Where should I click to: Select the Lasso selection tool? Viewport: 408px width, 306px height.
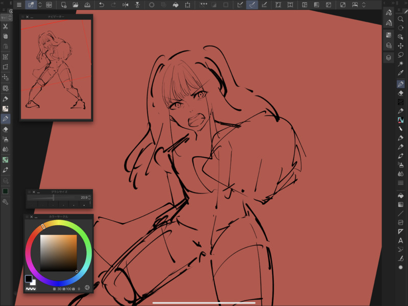point(401,55)
